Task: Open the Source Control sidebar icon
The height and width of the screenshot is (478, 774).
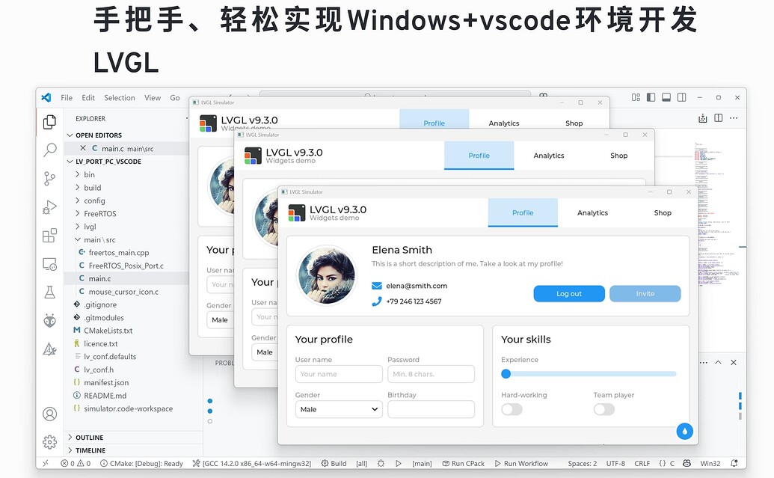Action: point(49,179)
